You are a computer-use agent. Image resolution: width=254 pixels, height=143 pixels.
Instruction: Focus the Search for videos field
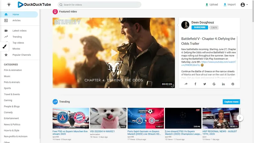(x=99, y=5)
